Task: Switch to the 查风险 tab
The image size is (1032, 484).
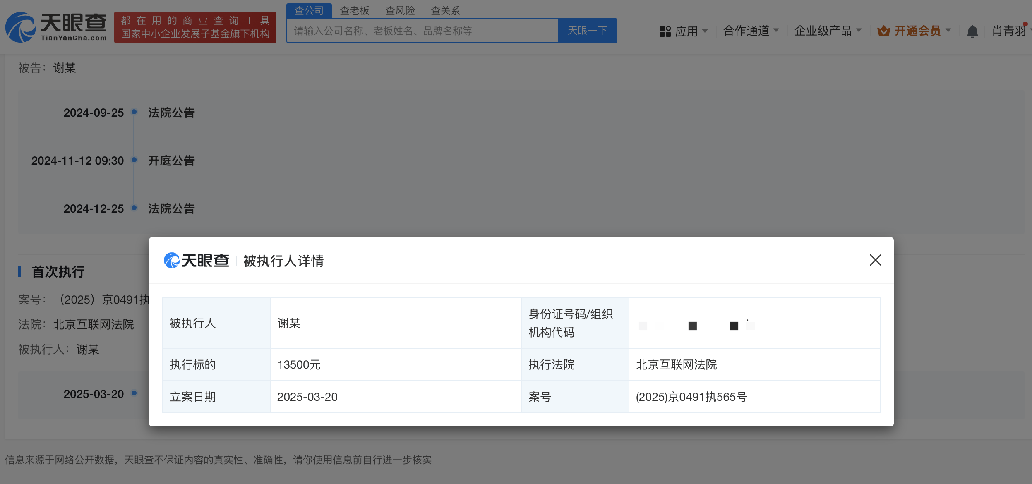Action: (400, 10)
